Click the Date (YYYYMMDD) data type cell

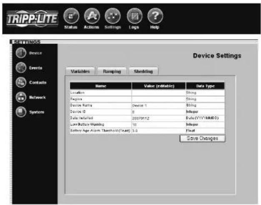click(x=205, y=118)
